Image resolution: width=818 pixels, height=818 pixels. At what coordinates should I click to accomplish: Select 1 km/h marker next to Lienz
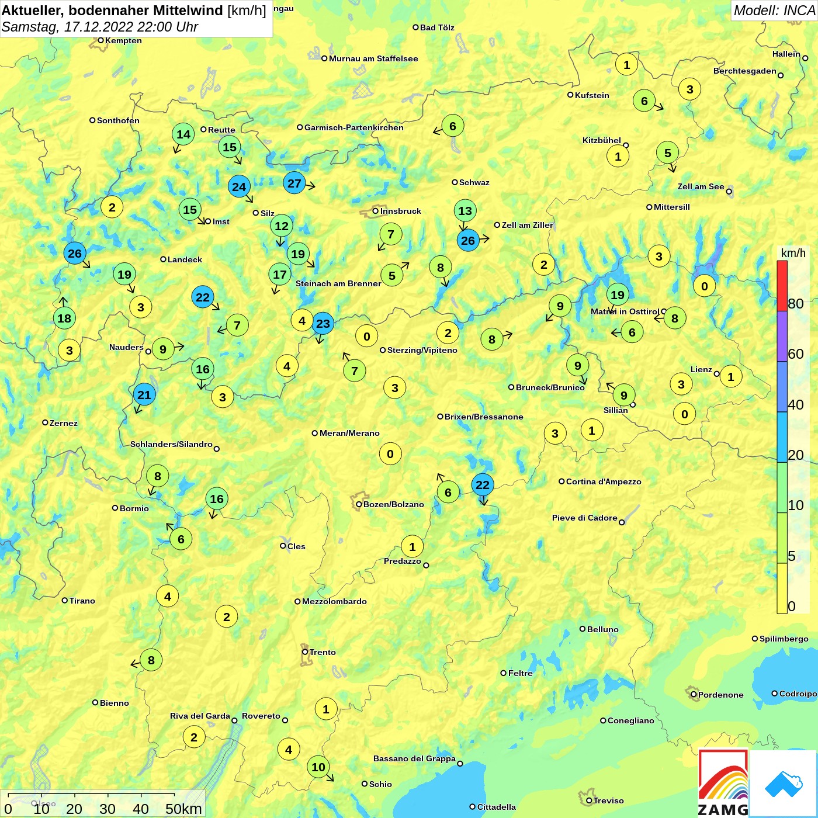click(731, 377)
